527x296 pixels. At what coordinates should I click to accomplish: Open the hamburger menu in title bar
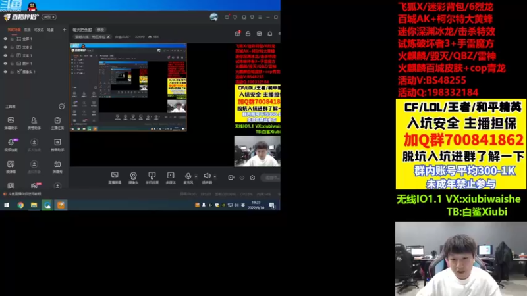(x=260, y=17)
